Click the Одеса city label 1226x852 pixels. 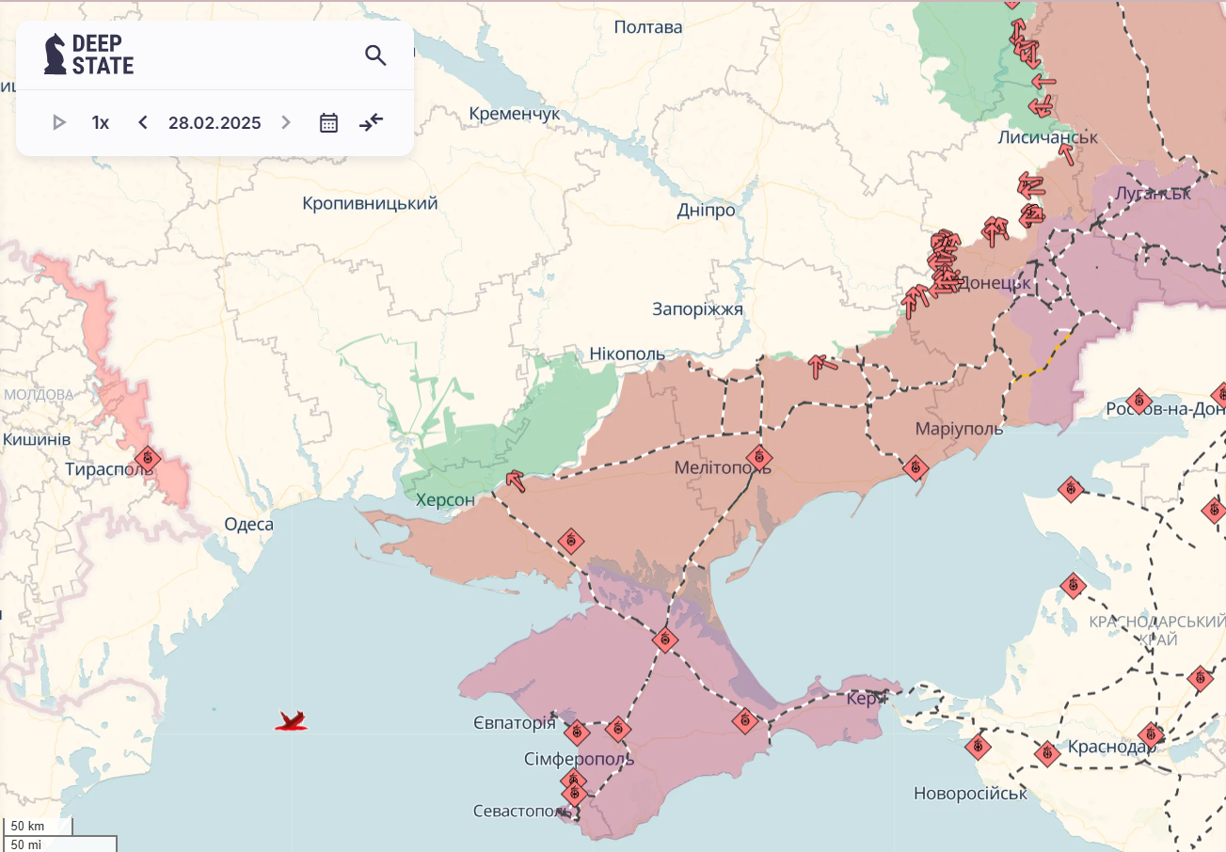tap(249, 525)
